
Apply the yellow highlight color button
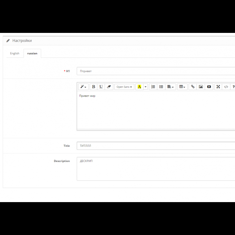coord(139,87)
